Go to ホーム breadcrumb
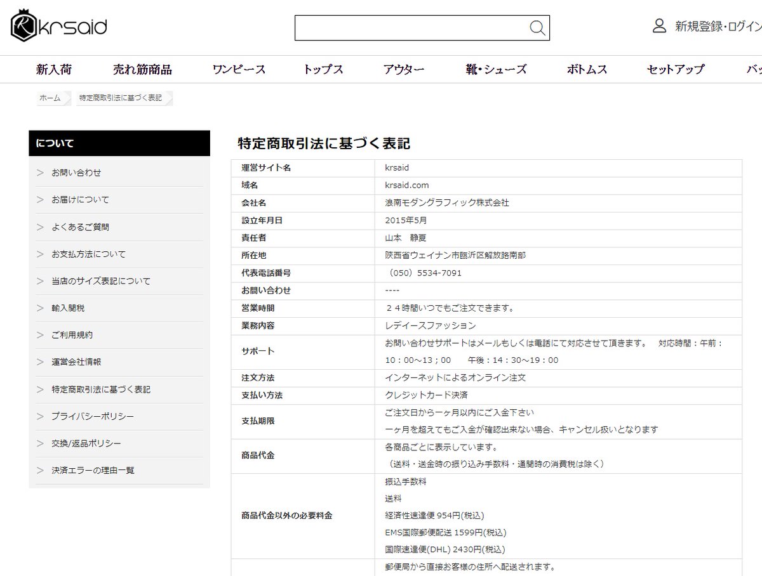The width and height of the screenshot is (762, 576). [x=50, y=98]
